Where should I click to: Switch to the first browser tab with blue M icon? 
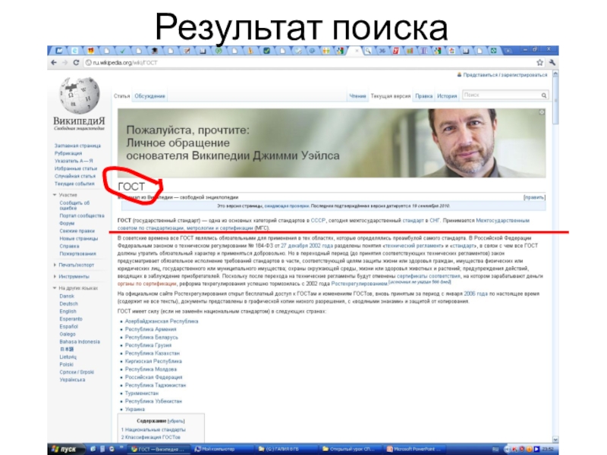tap(59, 51)
